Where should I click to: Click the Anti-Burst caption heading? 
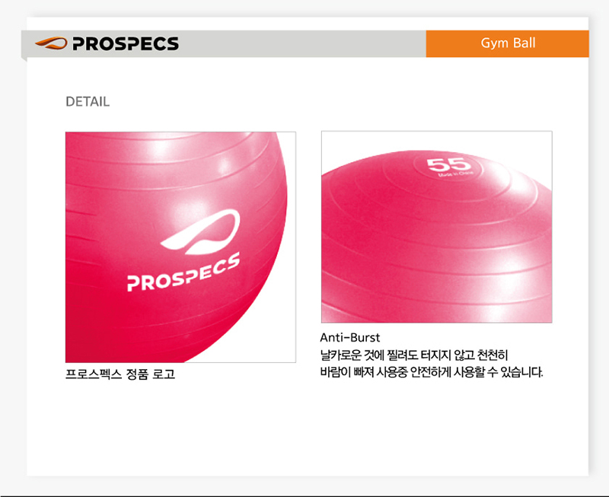[x=350, y=337]
